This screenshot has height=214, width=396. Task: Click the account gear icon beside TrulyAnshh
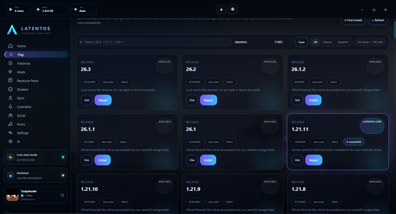pos(62,195)
